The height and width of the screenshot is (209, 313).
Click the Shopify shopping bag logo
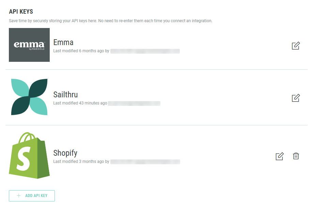pos(29,155)
